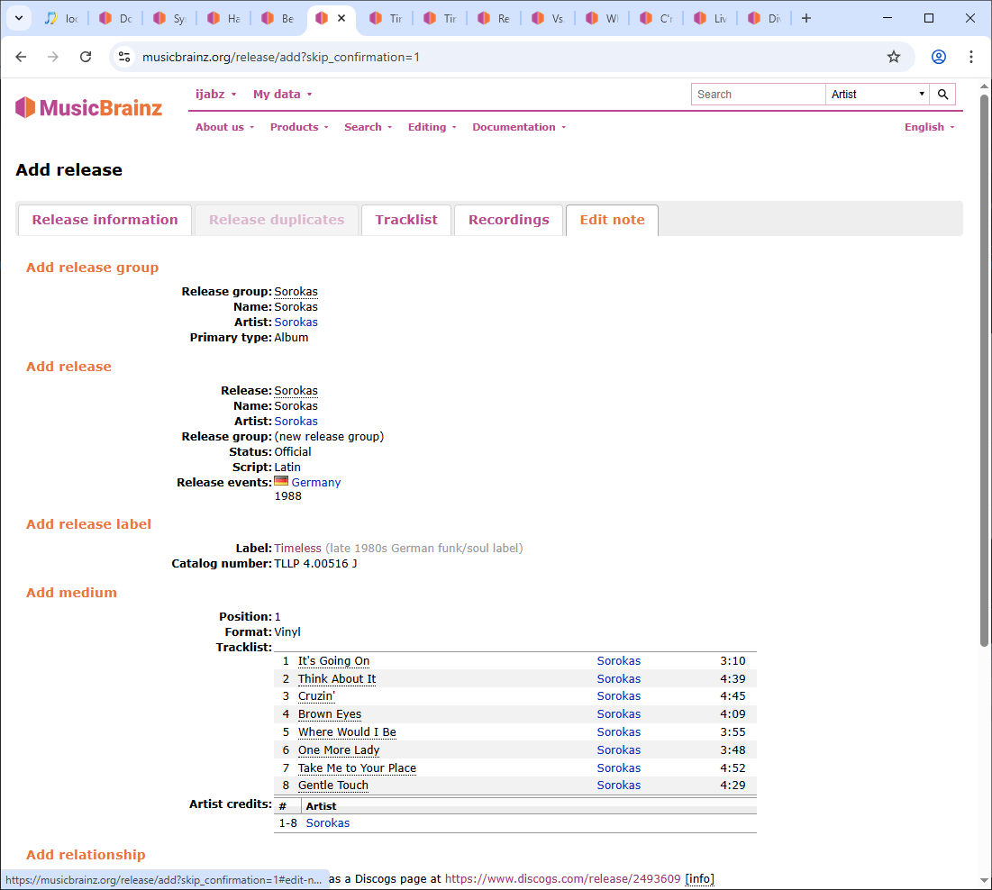Viewport: 992px width, 890px height.
Task: Go back to the previous page
Action: [21, 57]
